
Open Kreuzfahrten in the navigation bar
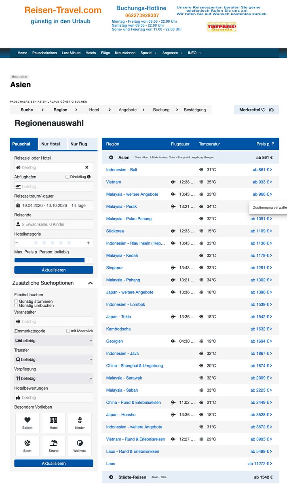[125, 53]
